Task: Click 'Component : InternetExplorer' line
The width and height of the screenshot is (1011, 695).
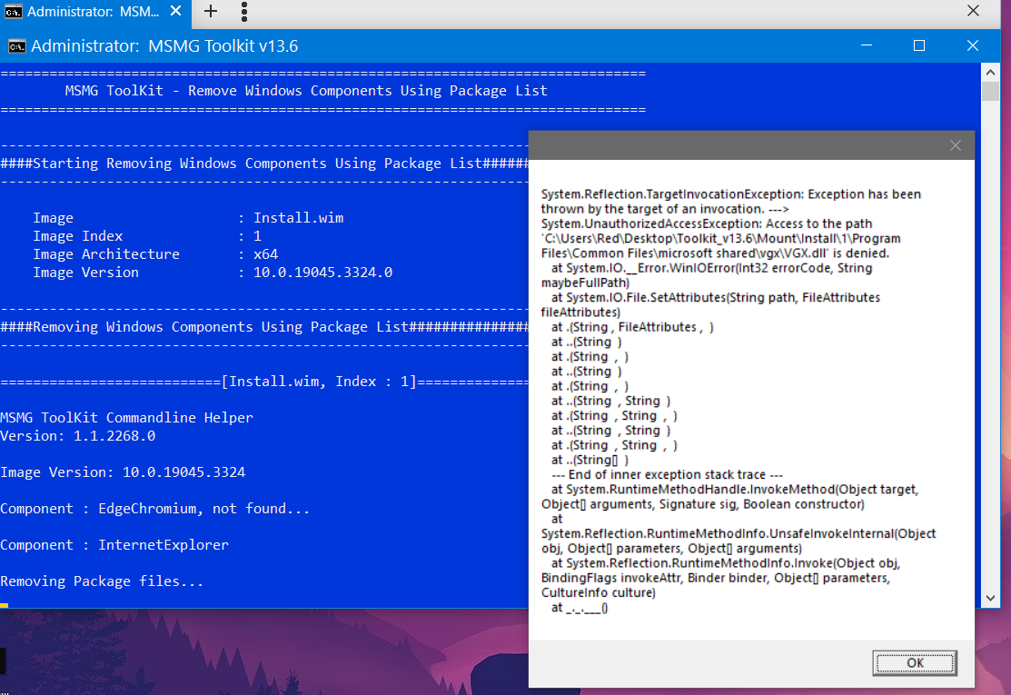Action: tap(114, 545)
